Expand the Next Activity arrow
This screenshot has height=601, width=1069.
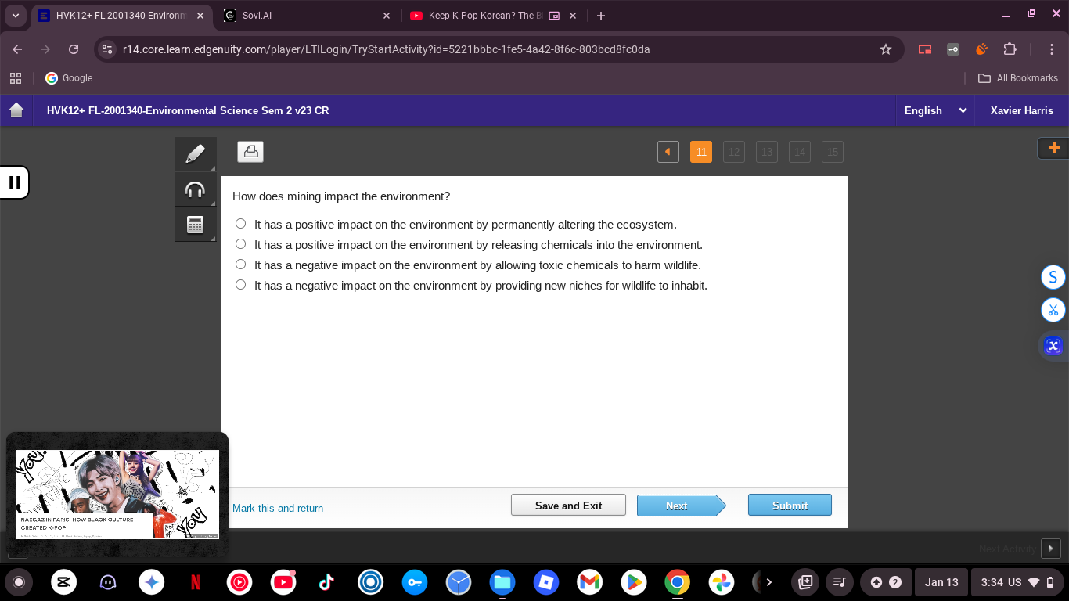coord(1050,549)
